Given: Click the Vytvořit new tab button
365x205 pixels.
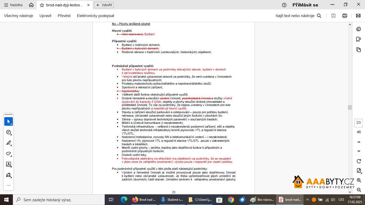Looking at the screenshot, I should 104,5.
